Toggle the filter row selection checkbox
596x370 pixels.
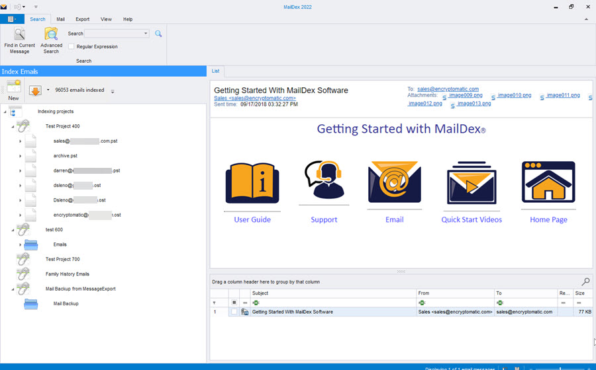(234, 303)
